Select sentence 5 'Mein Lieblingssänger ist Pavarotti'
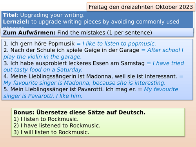196x147 pixels. pyautogui.click(x=70, y=89)
